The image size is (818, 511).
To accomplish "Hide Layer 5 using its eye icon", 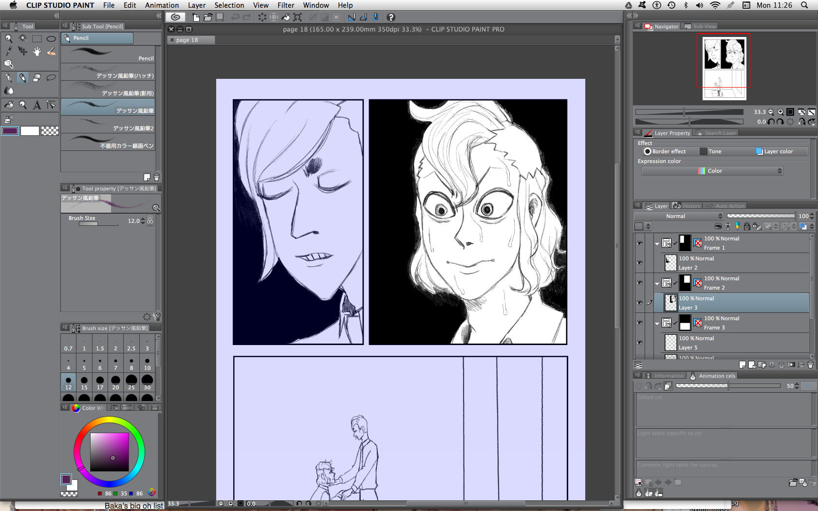I will point(639,343).
